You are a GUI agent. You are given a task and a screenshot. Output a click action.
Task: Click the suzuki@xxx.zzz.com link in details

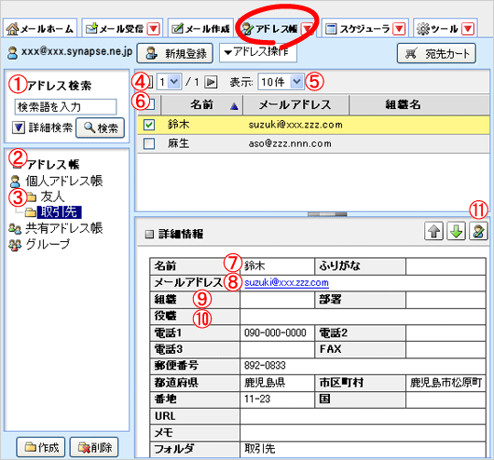pyautogui.click(x=286, y=283)
